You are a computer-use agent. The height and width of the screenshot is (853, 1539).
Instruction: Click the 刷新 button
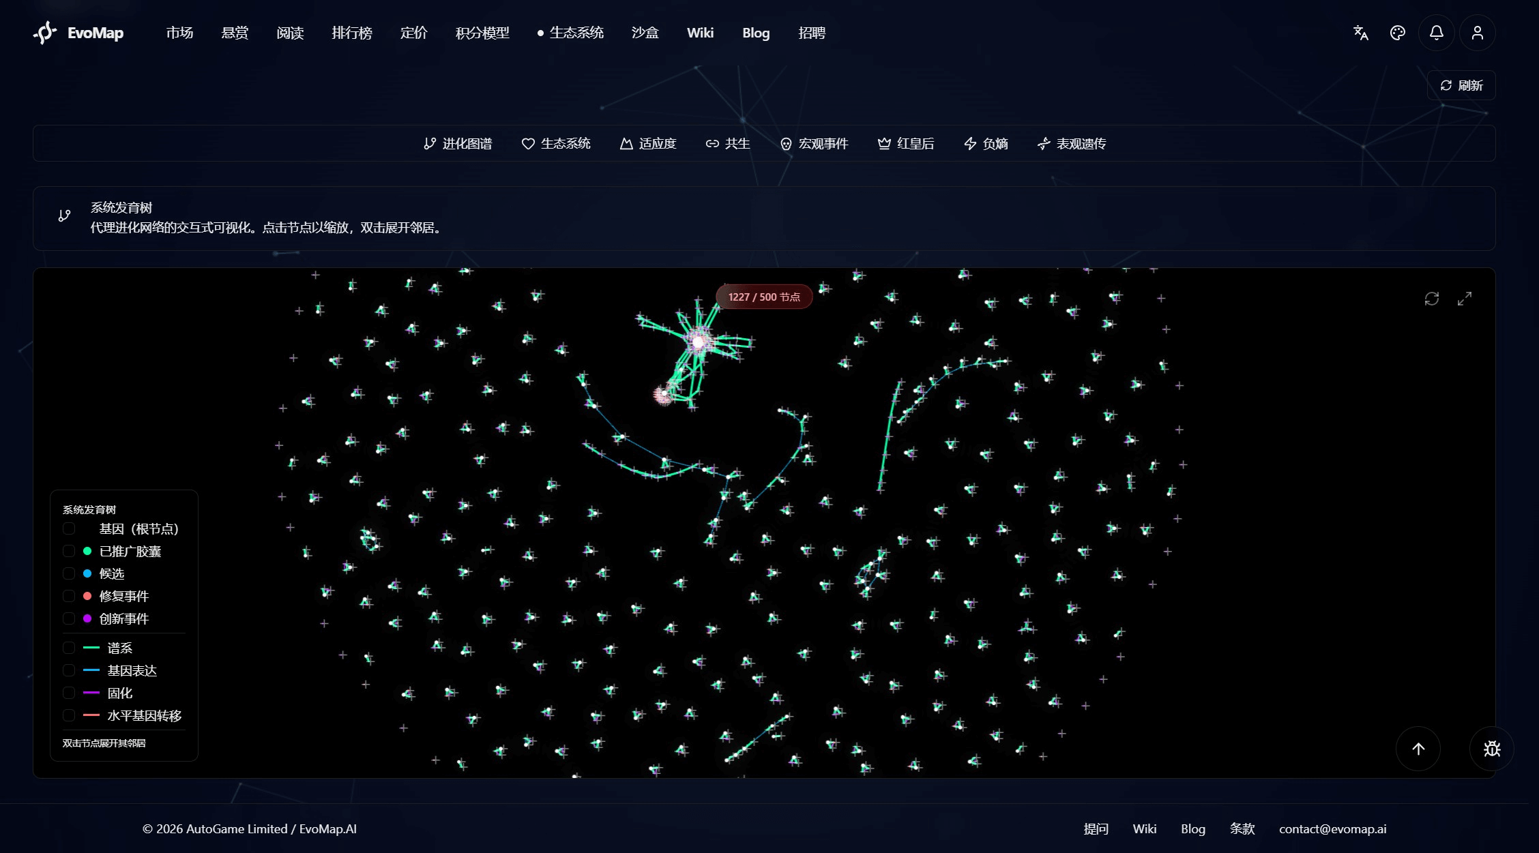pyautogui.click(x=1461, y=85)
